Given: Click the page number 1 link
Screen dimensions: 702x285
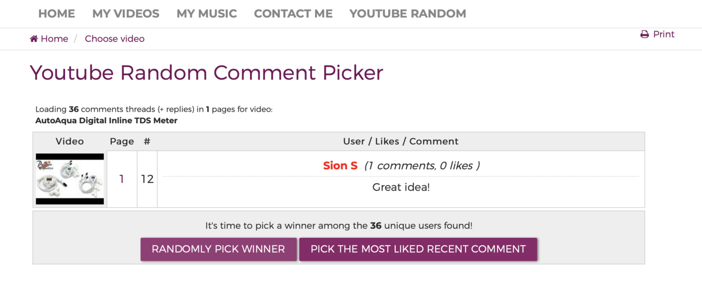Looking at the screenshot, I should pos(122,179).
